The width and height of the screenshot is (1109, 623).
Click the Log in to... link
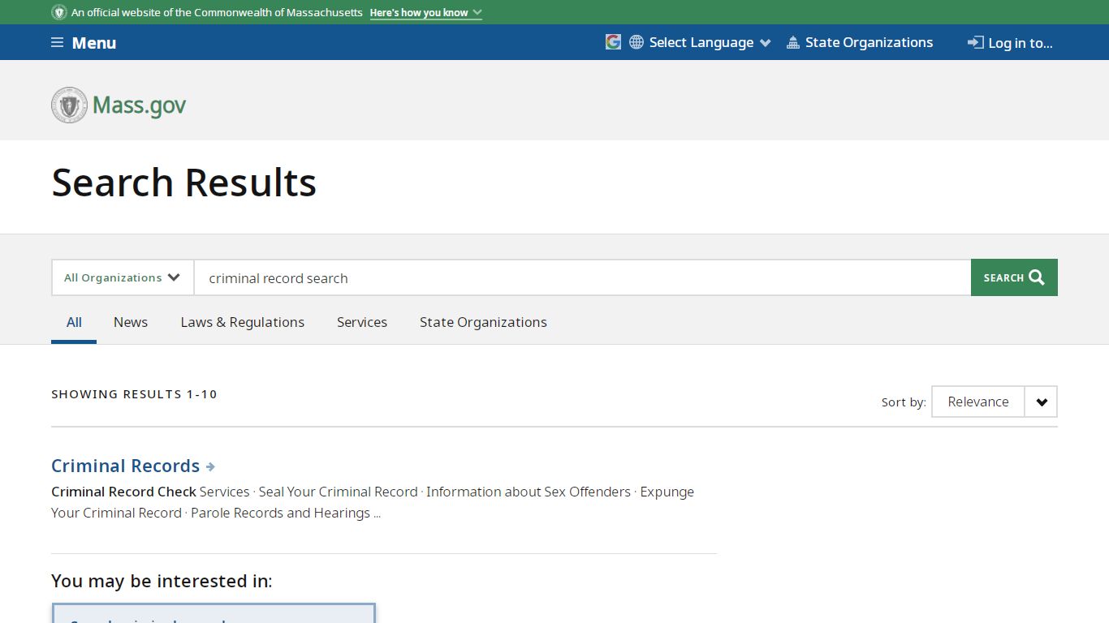(1010, 43)
